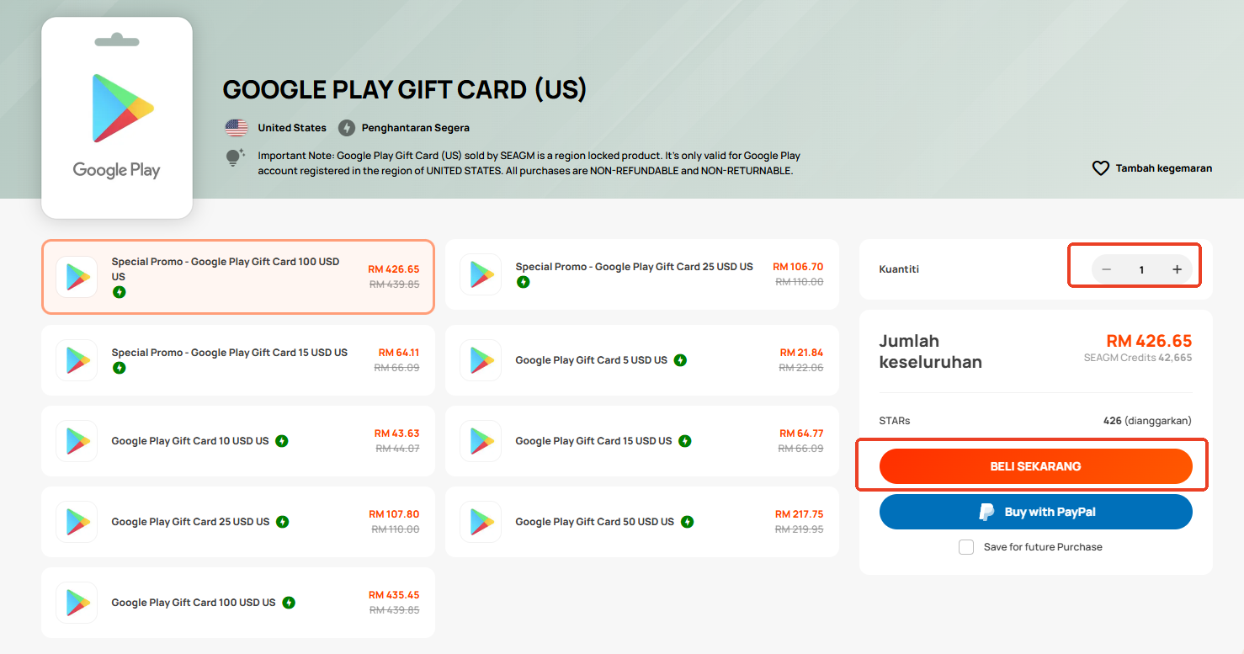Choose Google Play Gift Card 100 USD at RM 435.45
The height and width of the screenshot is (654, 1244).
(x=238, y=603)
